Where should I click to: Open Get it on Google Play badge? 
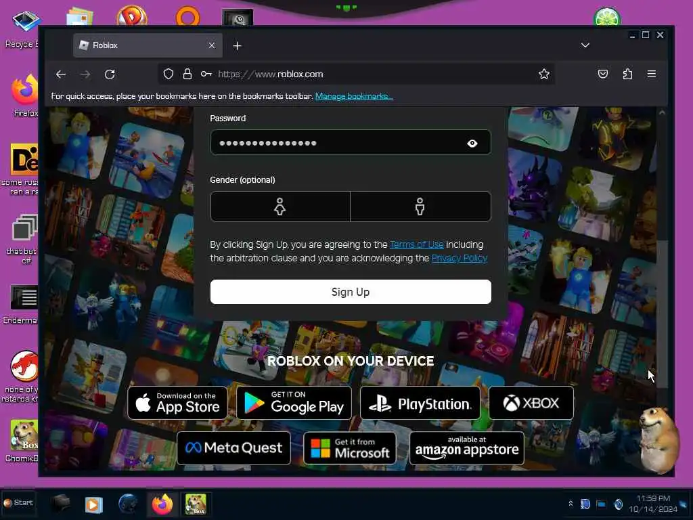point(294,403)
